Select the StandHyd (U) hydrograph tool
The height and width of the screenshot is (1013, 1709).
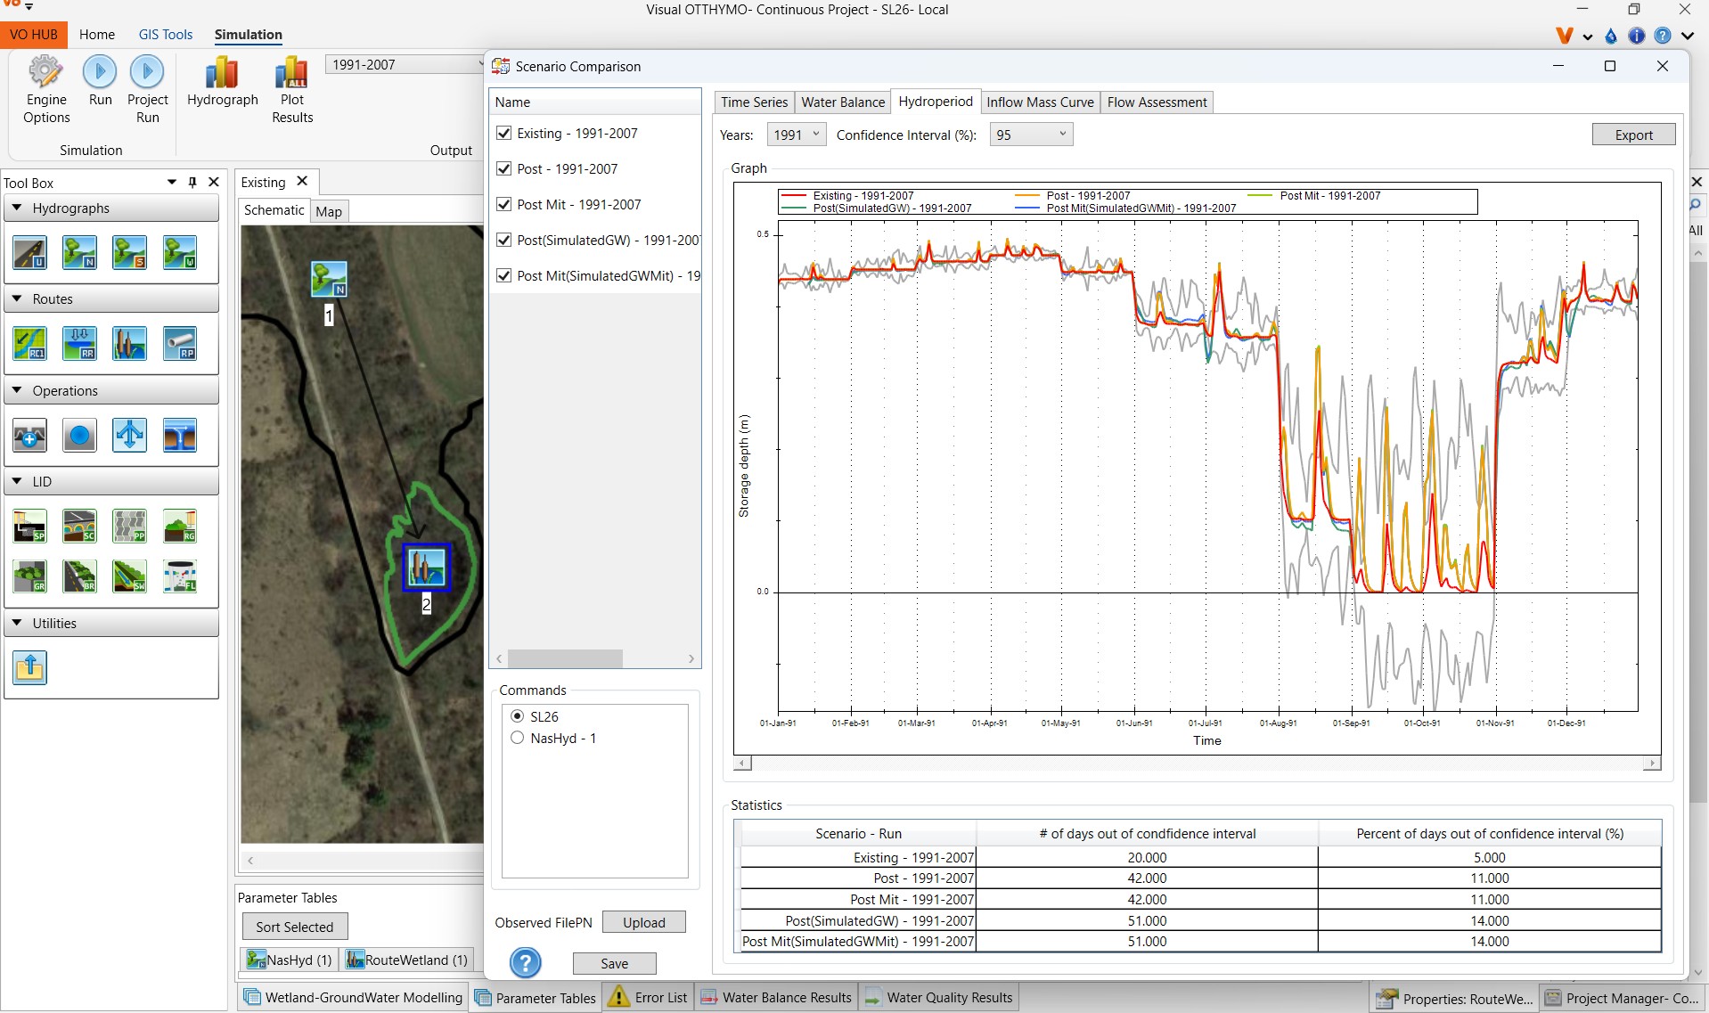pyautogui.click(x=29, y=253)
